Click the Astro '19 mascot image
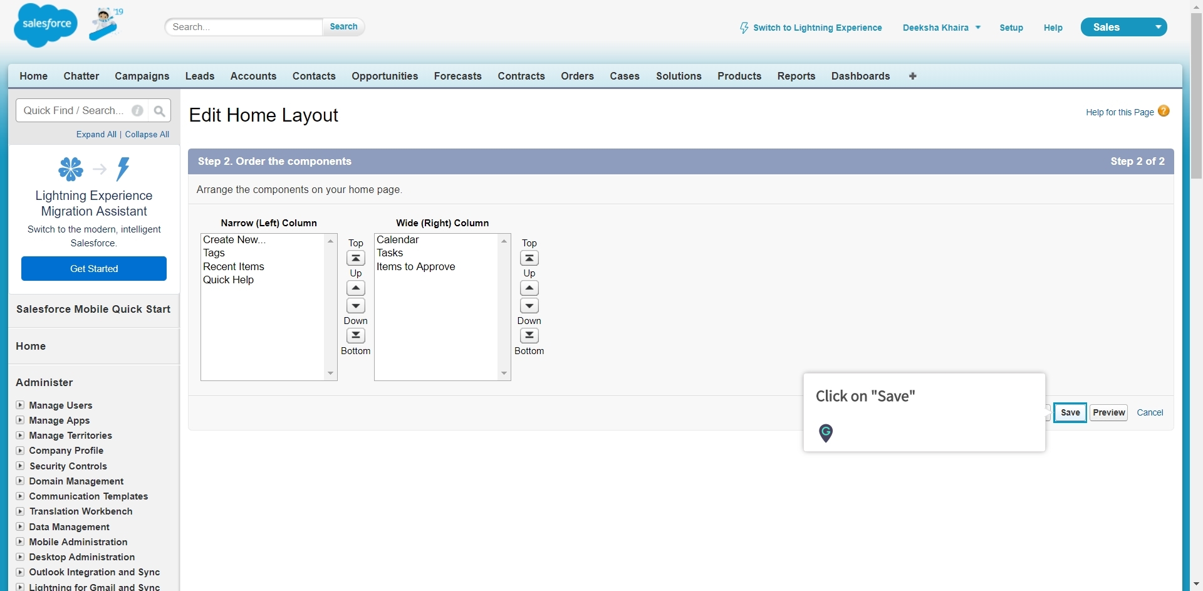Screen dimensions: 1203x591 pos(106,24)
